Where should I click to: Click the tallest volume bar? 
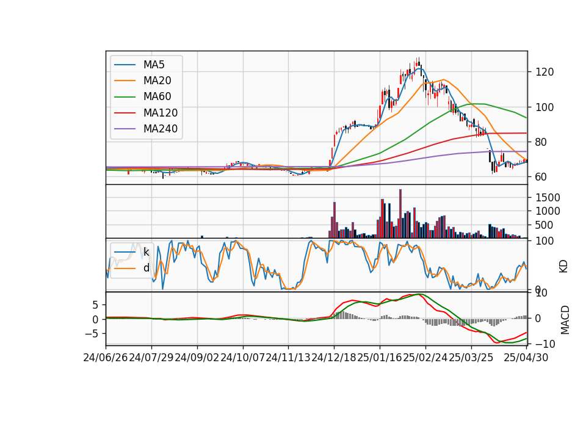pyautogui.click(x=400, y=214)
